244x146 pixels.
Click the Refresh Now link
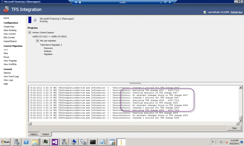(x=236, y=12)
